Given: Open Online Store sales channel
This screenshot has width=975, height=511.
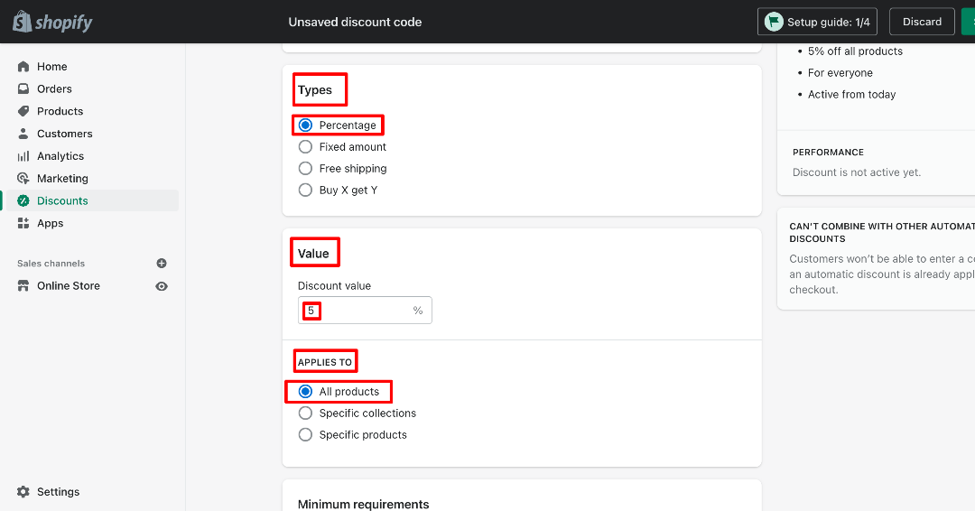Looking at the screenshot, I should tap(69, 286).
